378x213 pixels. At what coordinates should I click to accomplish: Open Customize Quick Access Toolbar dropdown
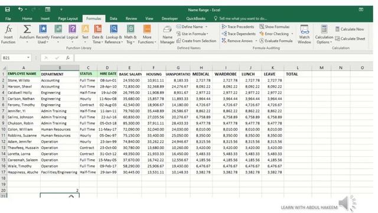[61, 9]
